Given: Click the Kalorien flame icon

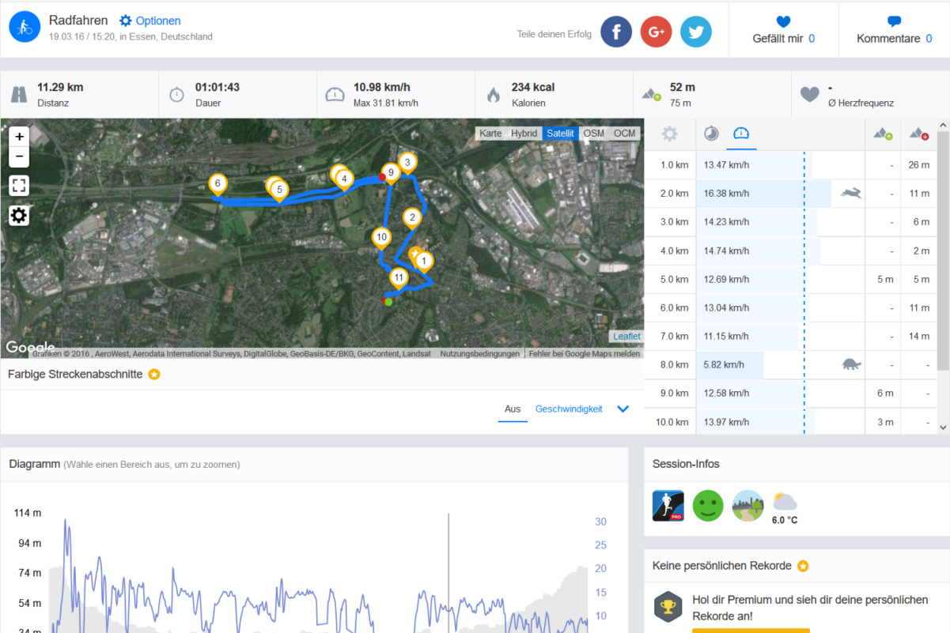Looking at the screenshot, I should click(493, 95).
